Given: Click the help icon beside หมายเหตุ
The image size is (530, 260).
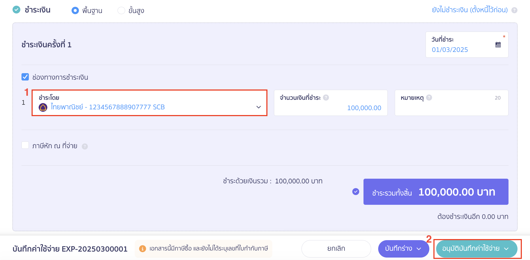Looking at the screenshot, I should tap(429, 98).
